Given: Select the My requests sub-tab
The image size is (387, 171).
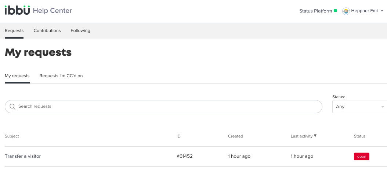Looking at the screenshot, I should [x=17, y=76].
